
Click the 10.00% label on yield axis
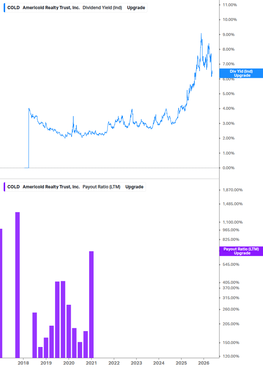[x=230, y=19]
